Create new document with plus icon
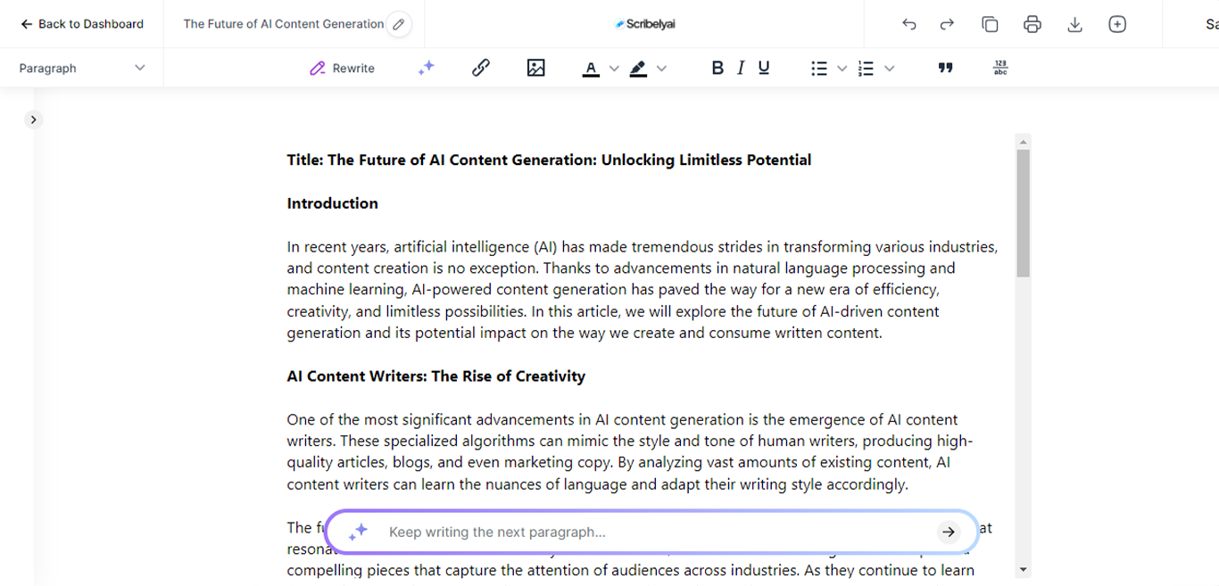This screenshot has height=586, width=1219. [x=1117, y=24]
